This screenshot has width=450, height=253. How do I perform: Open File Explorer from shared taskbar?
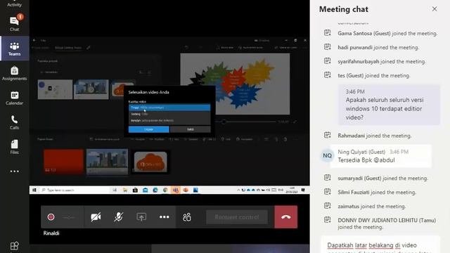125,190
